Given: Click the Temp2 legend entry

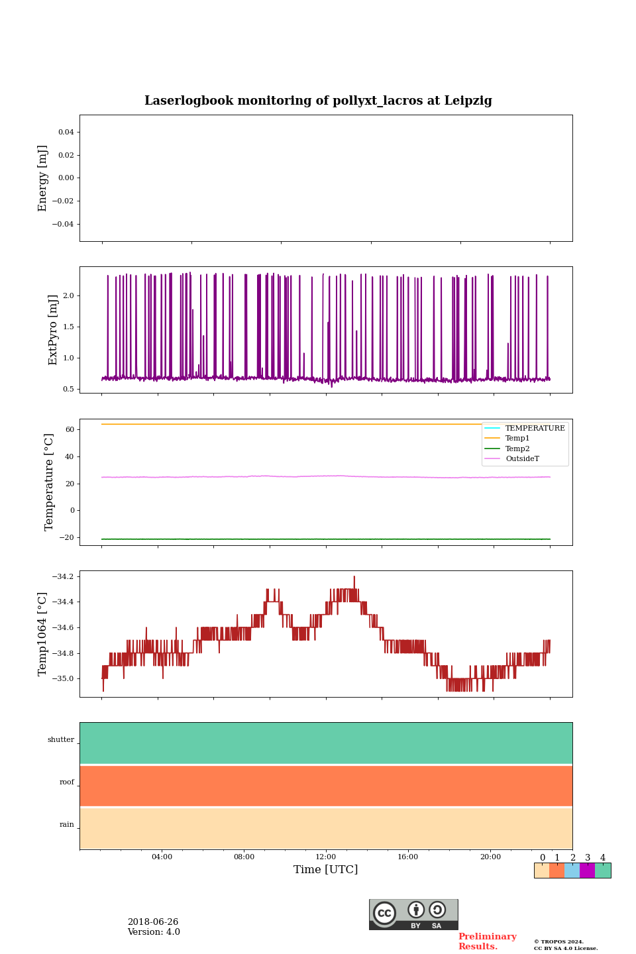Looking at the screenshot, I should click(507, 449).
